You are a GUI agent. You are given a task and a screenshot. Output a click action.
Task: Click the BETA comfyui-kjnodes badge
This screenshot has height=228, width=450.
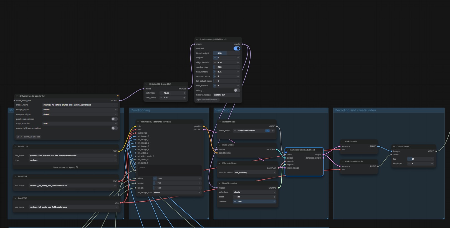pos(28,137)
